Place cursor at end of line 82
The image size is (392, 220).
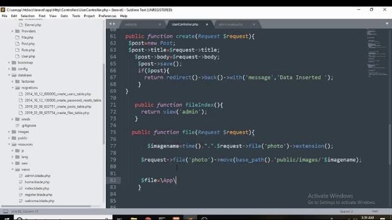coord(176,180)
